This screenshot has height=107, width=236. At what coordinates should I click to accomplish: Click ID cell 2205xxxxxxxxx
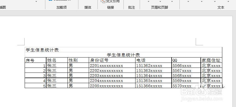(112, 86)
